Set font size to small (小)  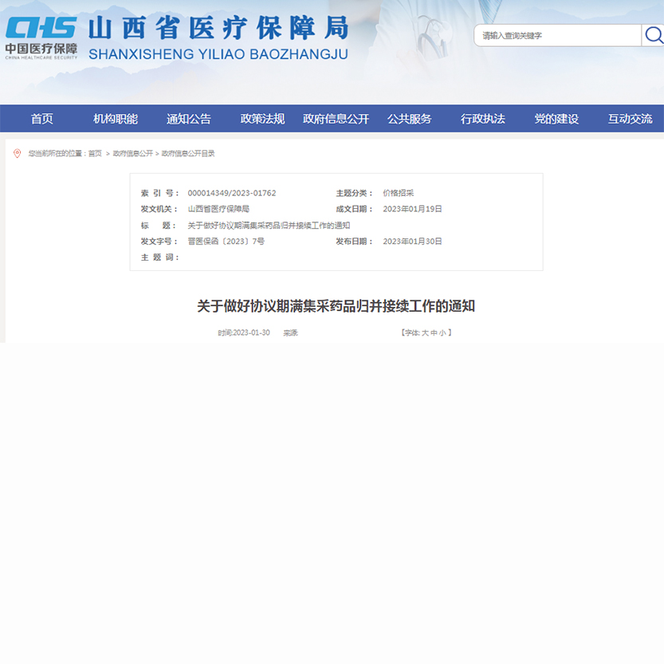442,332
